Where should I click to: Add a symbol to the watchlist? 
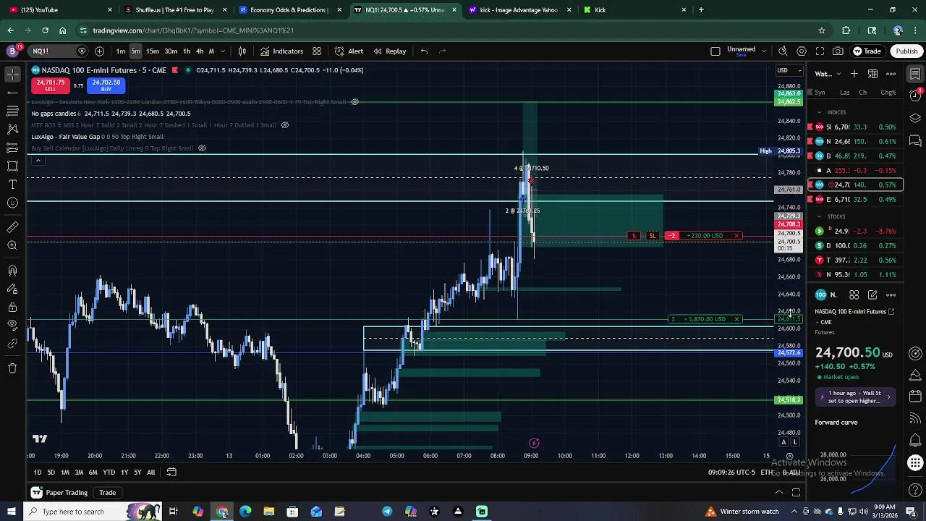[x=854, y=74]
